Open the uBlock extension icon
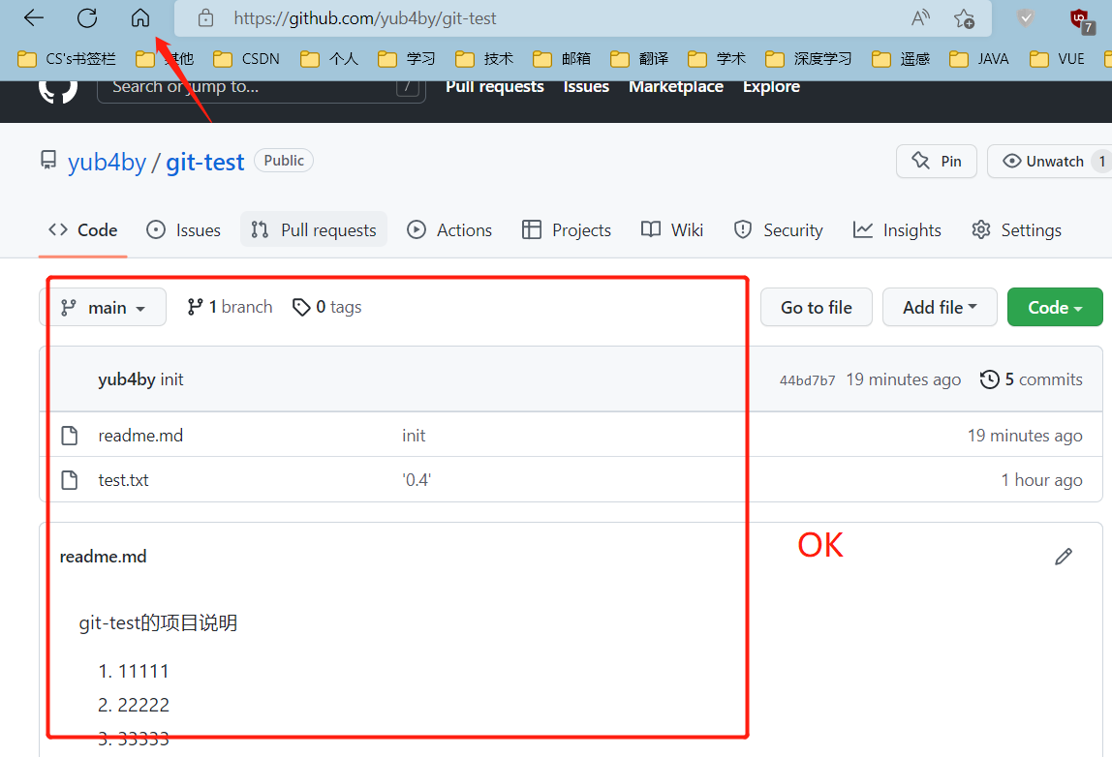 coord(1082,20)
